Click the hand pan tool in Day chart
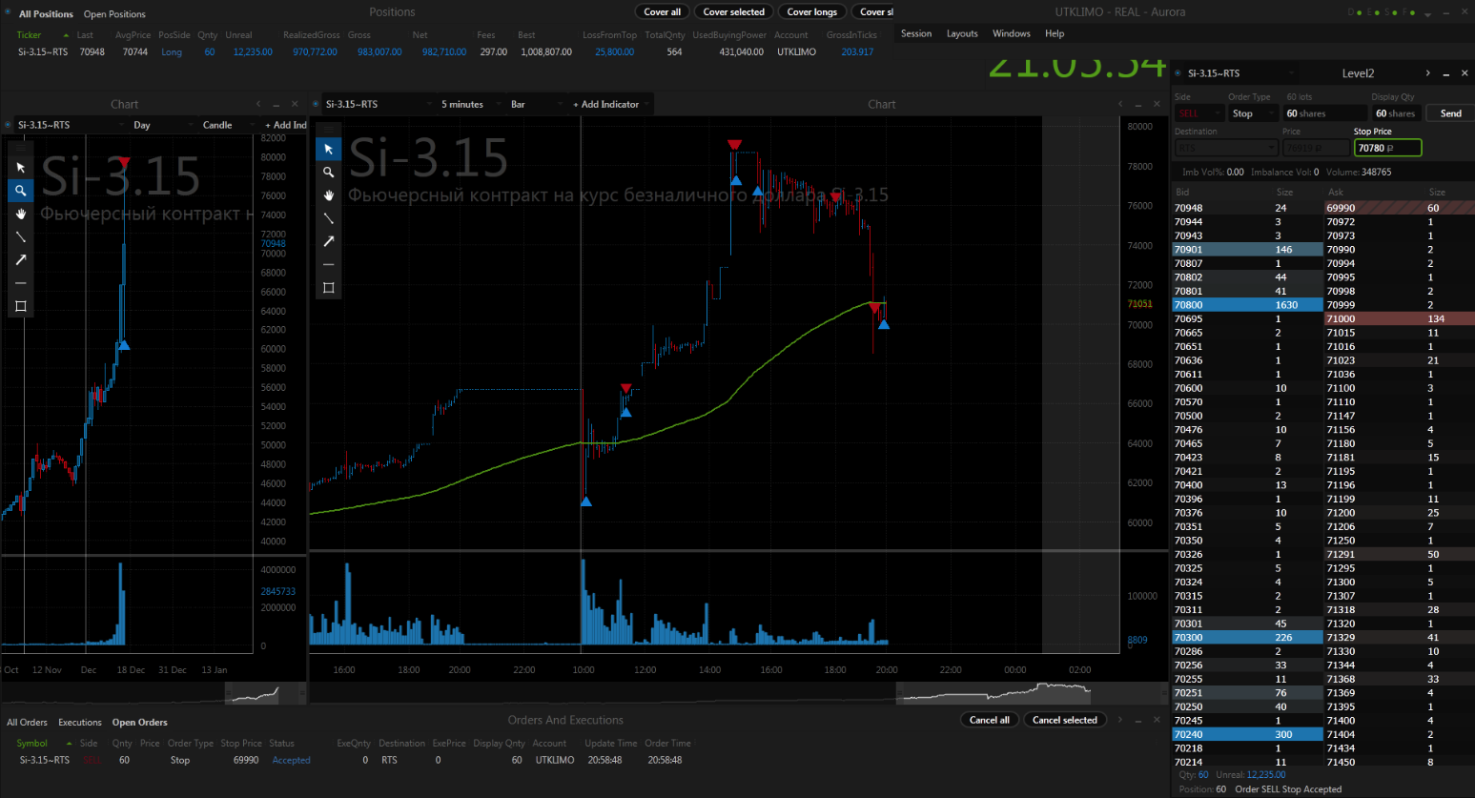This screenshot has height=798, width=1475. 21,214
